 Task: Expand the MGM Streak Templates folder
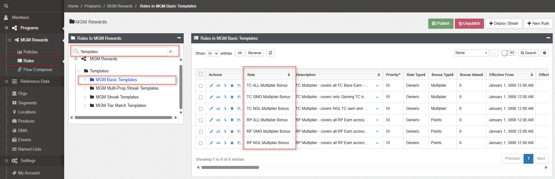[x=85, y=97]
